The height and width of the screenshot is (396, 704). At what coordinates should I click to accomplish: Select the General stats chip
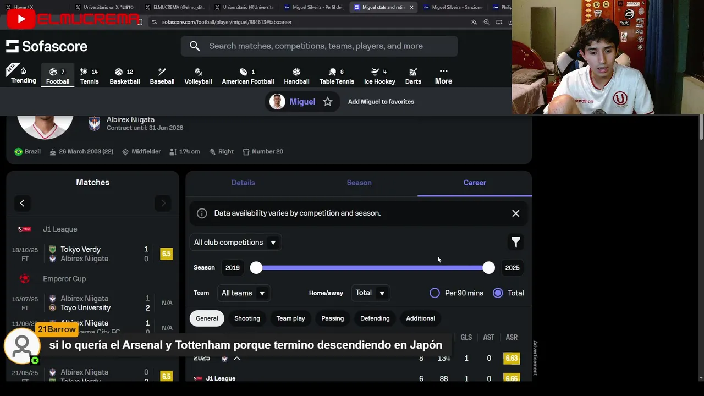(x=207, y=318)
